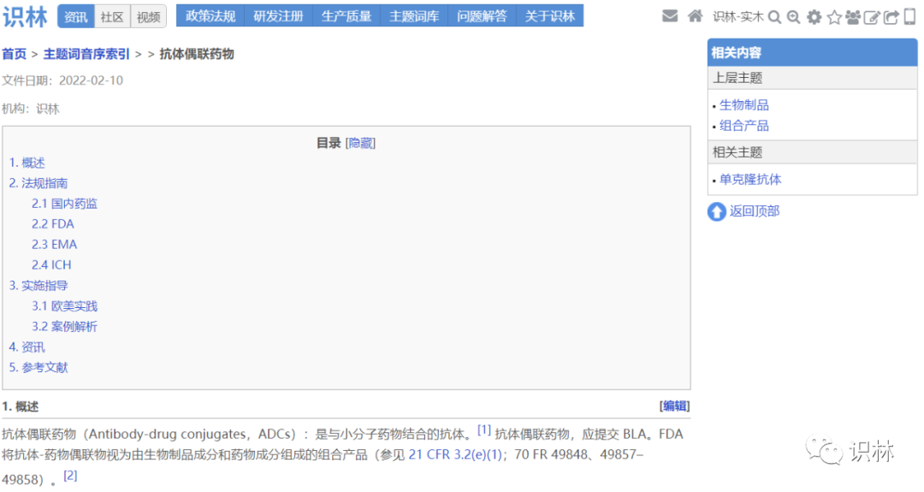Click the blue return-to-top arrow icon
The width and height of the screenshot is (924, 492).
[716, 211]
